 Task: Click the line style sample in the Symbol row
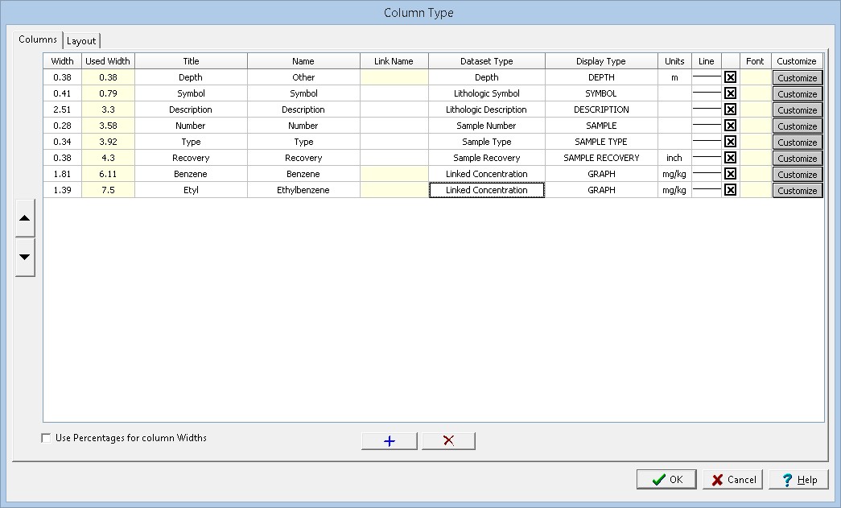pyautogui.click(x=706, y=93)
